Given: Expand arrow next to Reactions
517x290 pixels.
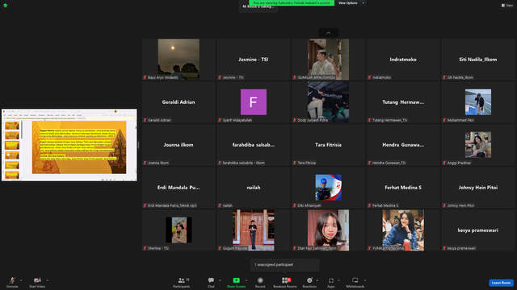Looking at the screenshot, I should click(317, 280).
